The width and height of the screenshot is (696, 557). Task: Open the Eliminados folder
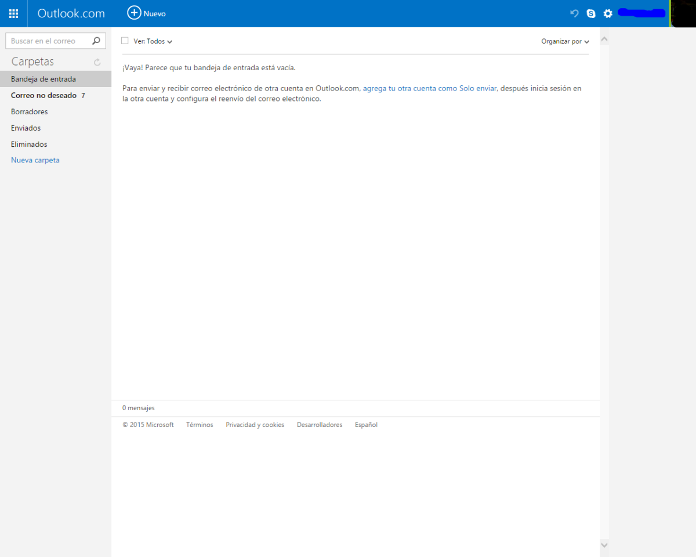point(56,144)
